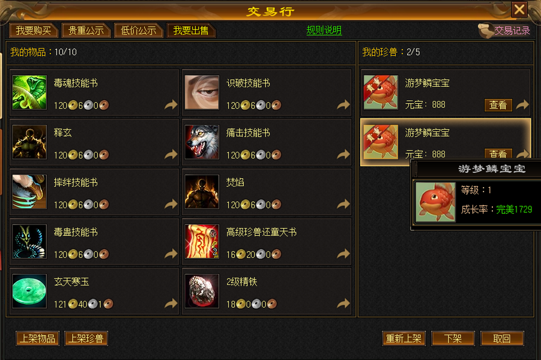Screen dimensions: 541x360
Task: Select the 高级珍兽还童天书 red scroll icon
Action: coord(202,241)
